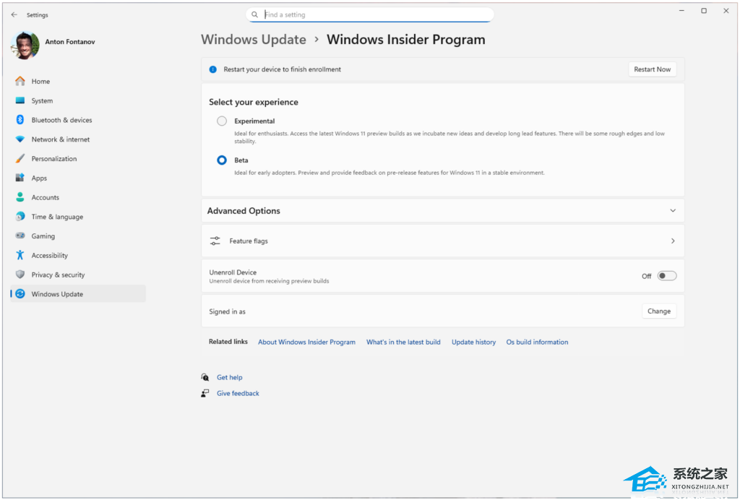This screenshot has width=740, height=500.
Task: Click the Feature flags row label
Action: [x=249, y=241]
